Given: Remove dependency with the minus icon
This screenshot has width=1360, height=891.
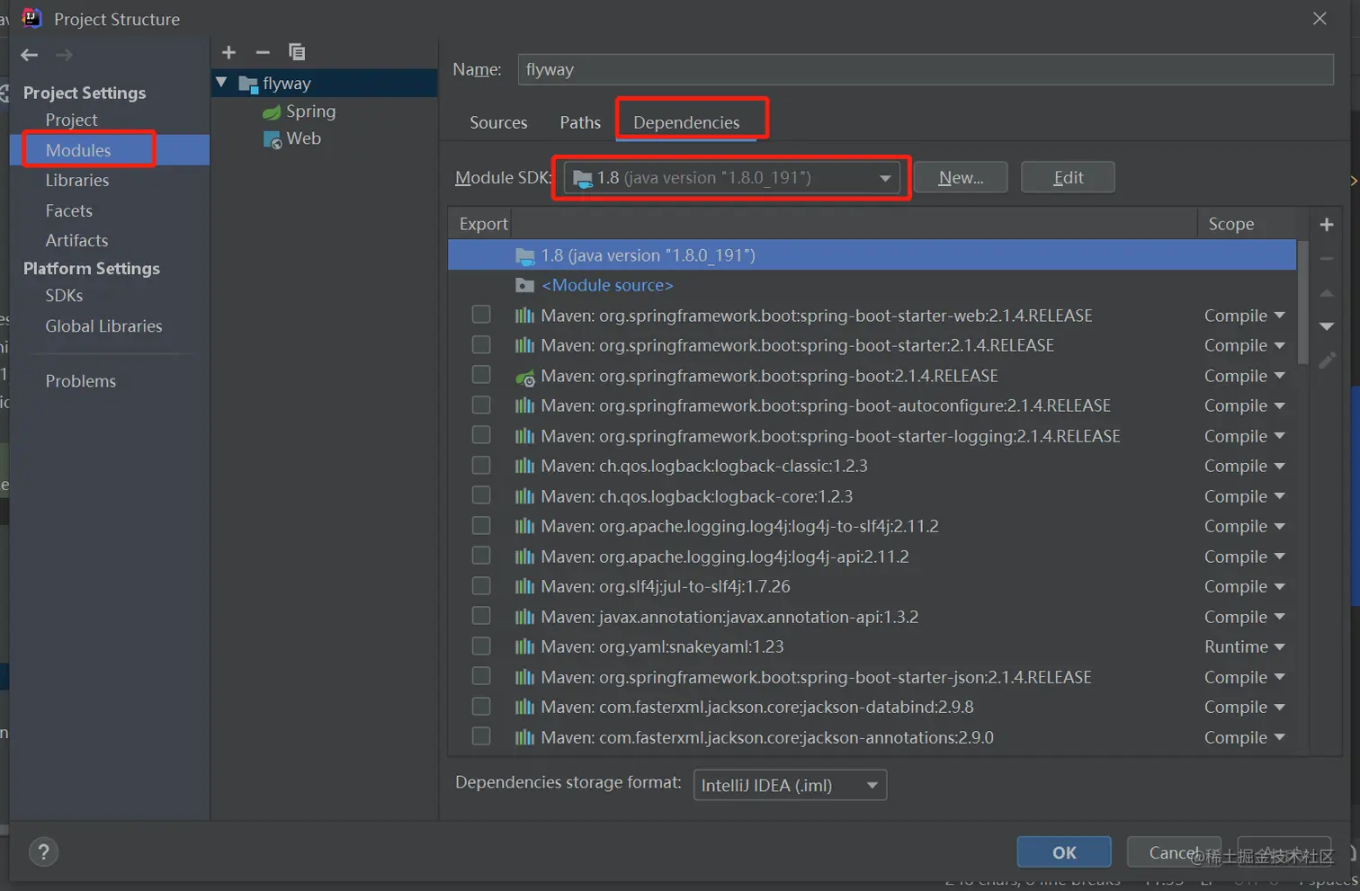Looking at the screenshot, I should point(1327,259).
